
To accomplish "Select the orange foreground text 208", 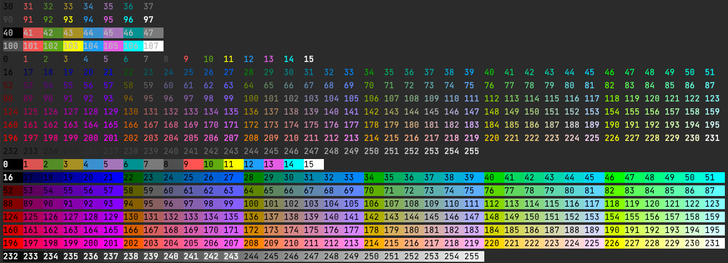I will pos(251,138).
